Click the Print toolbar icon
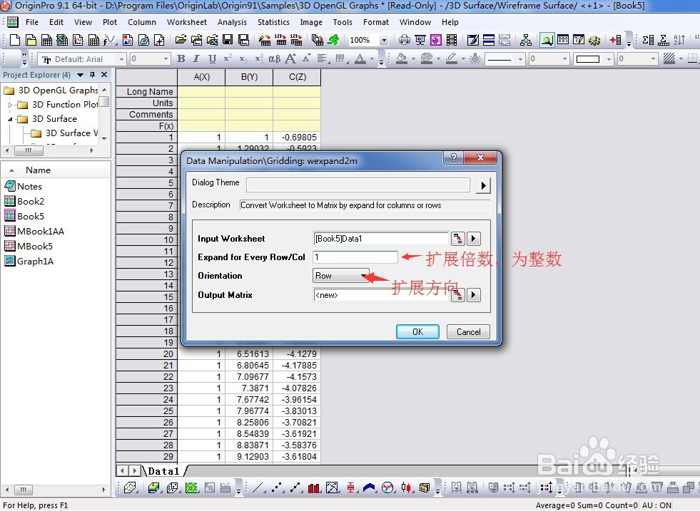Image resolution: width=700 pixels, height=511 pixels. 405,40
